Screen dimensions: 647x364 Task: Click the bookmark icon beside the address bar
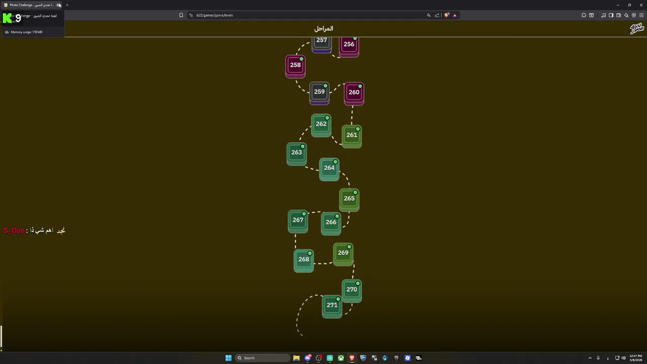click(181, 15)
